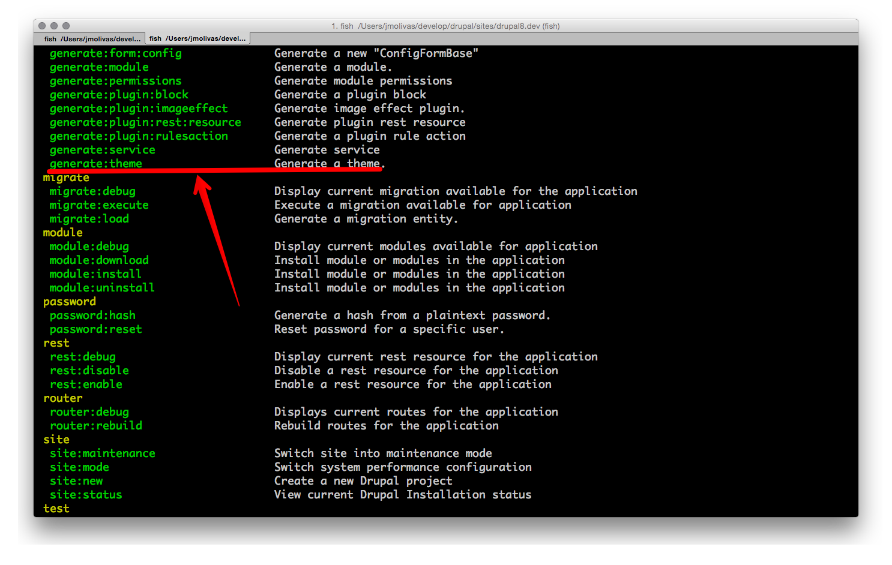Click "Switch site into maintenance mode" description
The image size is (892, 565).
coord(383,453)
